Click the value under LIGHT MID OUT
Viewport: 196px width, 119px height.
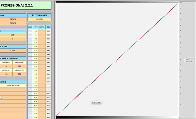6,74
